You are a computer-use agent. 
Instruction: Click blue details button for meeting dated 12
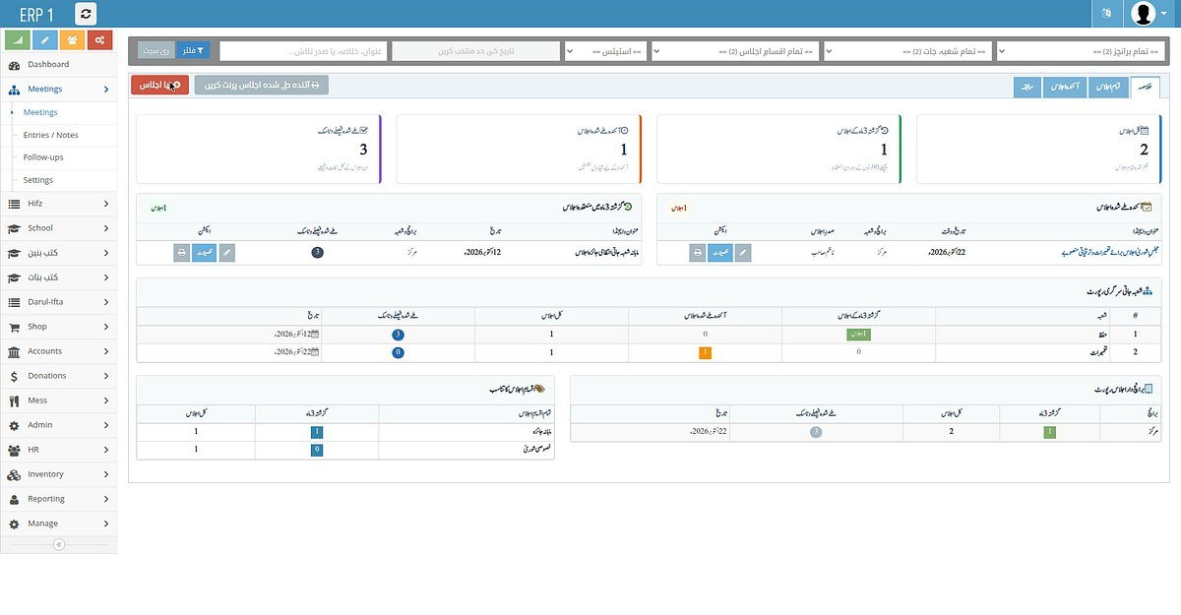[206, 253]
